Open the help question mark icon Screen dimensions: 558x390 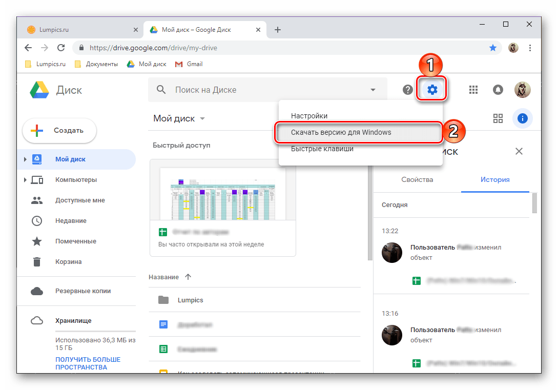[x=408, y=90]
